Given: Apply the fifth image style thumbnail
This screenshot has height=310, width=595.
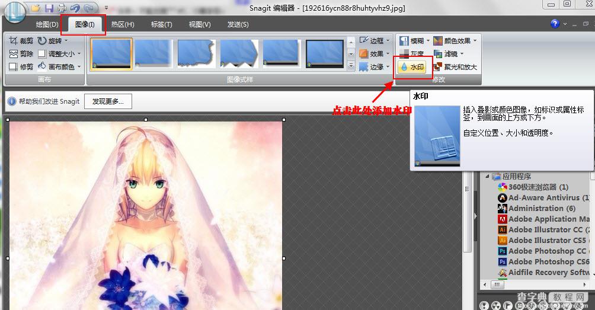Looking at the screenshot, I should point(281,55).
